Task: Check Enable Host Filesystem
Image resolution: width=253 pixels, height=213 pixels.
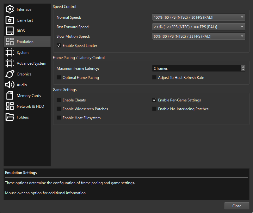Action: (x=59, y=118)
